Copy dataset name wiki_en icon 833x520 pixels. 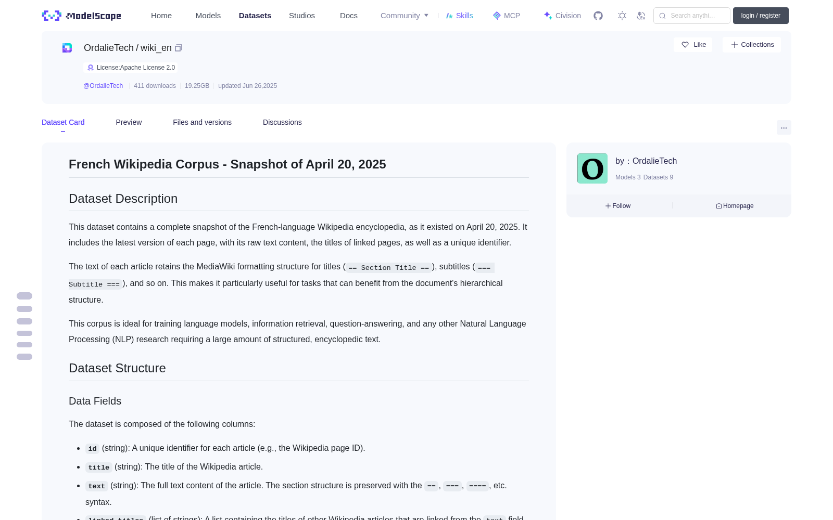(x=179, y=48)
